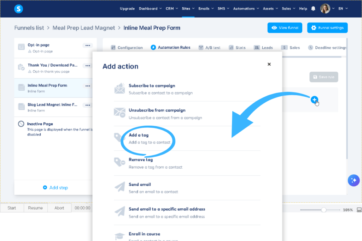The width and height of the screenshot is (362, 241).
Task: Open notifications via the bell icon
Action: point(313,8)
